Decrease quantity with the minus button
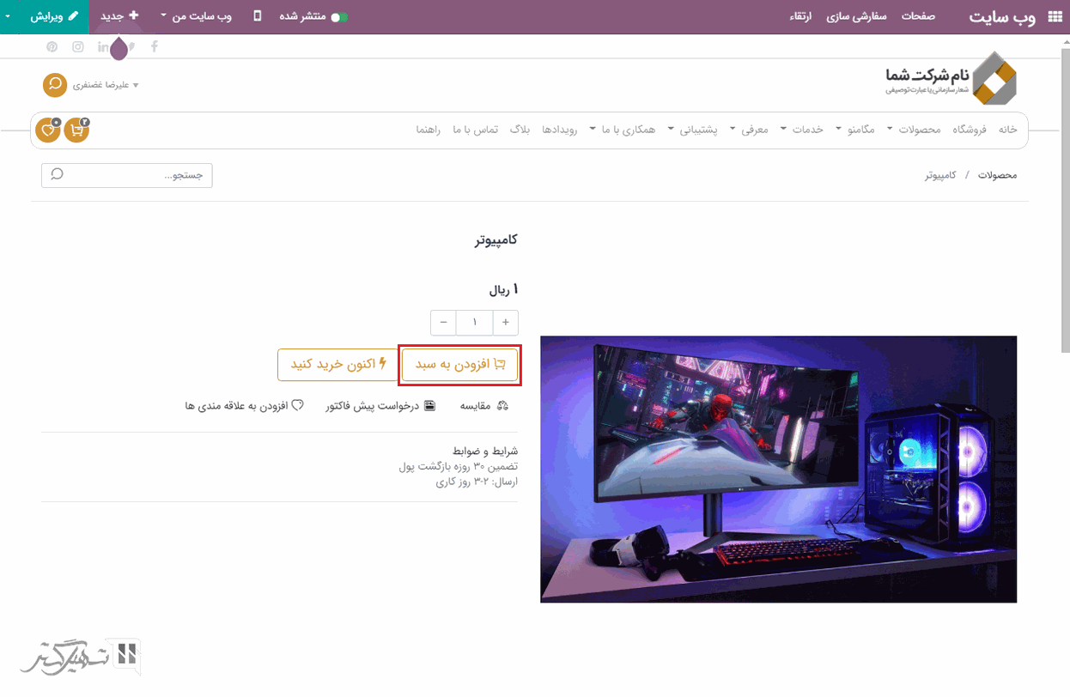Image resolution: width=1070 pixels, height=697 pixels. point(443,322)
